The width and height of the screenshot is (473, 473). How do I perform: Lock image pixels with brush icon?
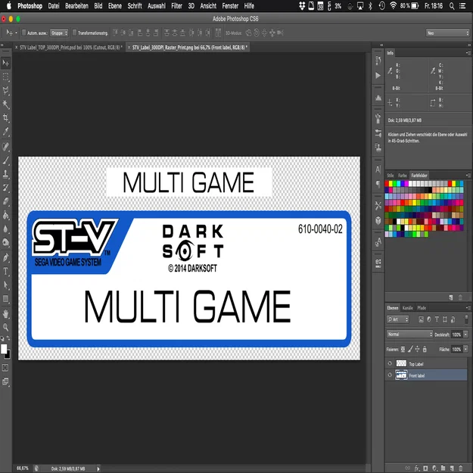tap(410, 350)
